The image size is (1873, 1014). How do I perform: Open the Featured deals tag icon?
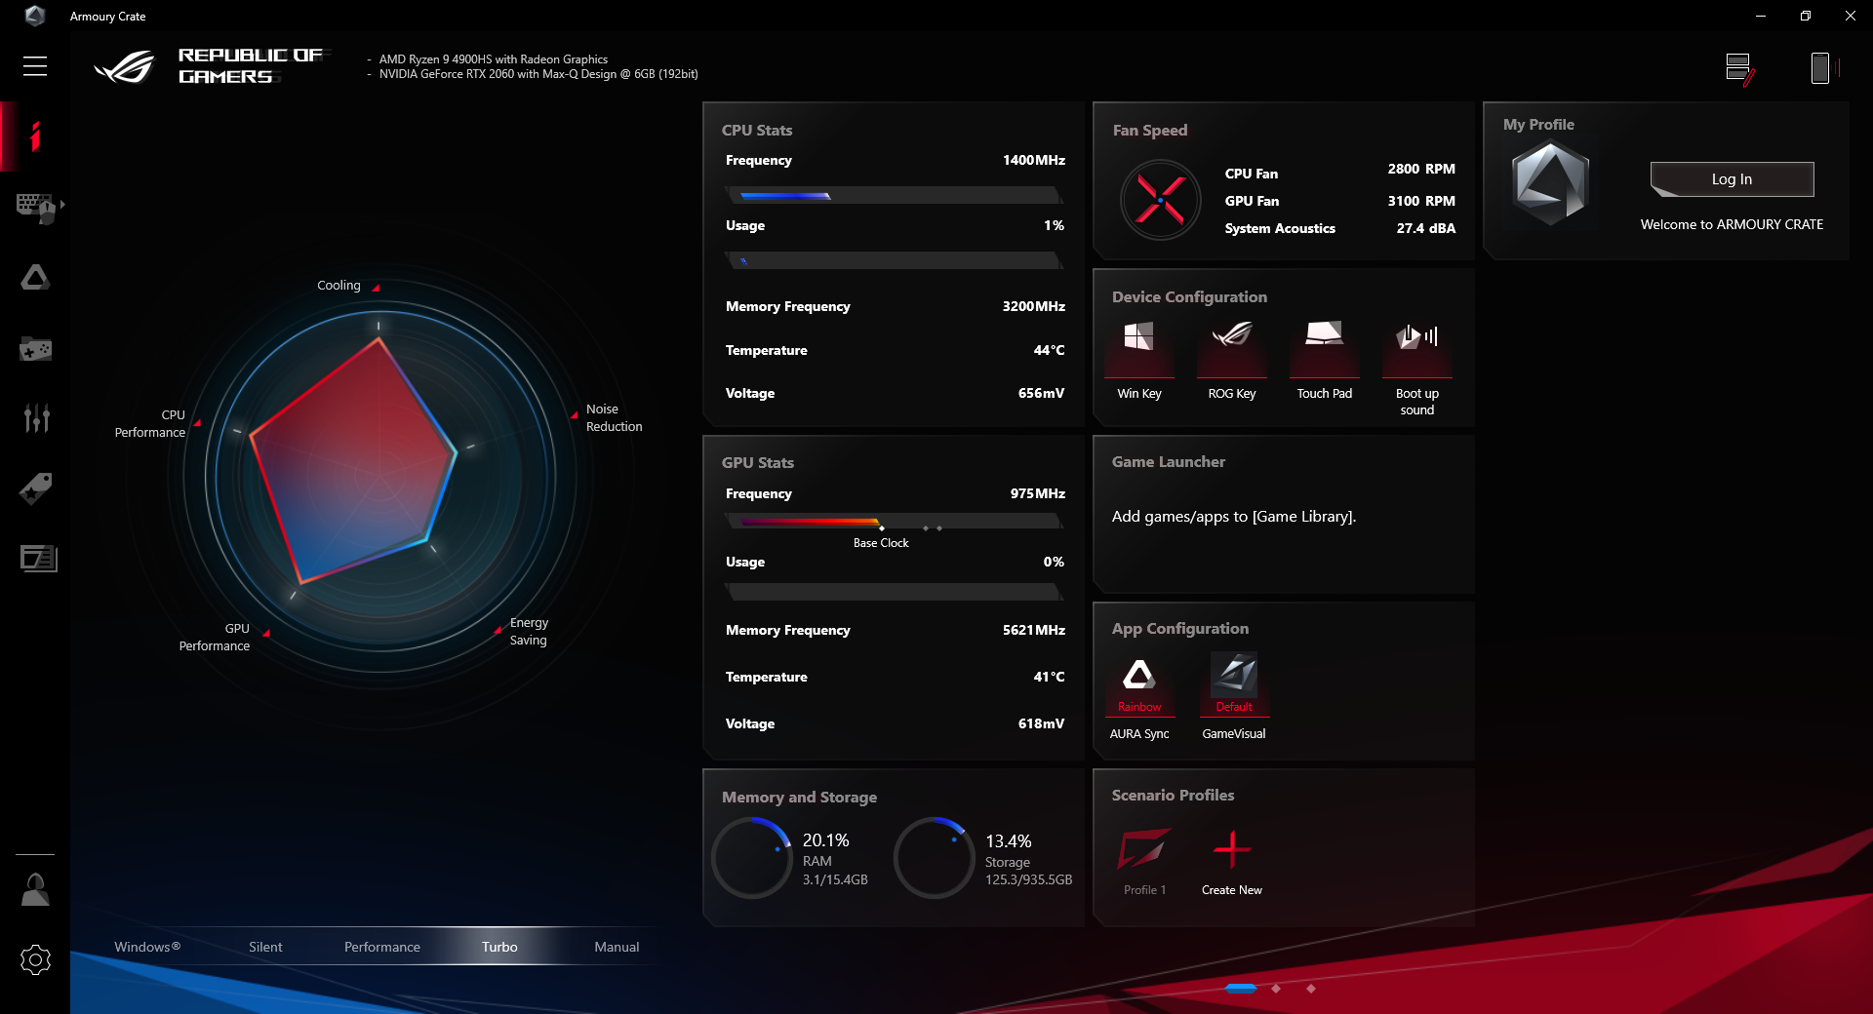tap(36, 488)
